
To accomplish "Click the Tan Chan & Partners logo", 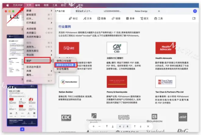I will click(165, 82).
